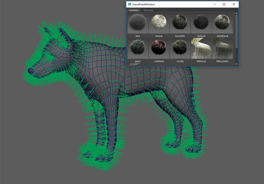Choose the blond fur preset
The height and width of the screenshot is (184, 264).
159,23
